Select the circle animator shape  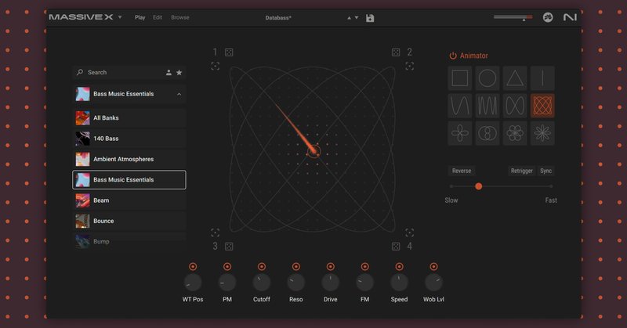[487, 78]
